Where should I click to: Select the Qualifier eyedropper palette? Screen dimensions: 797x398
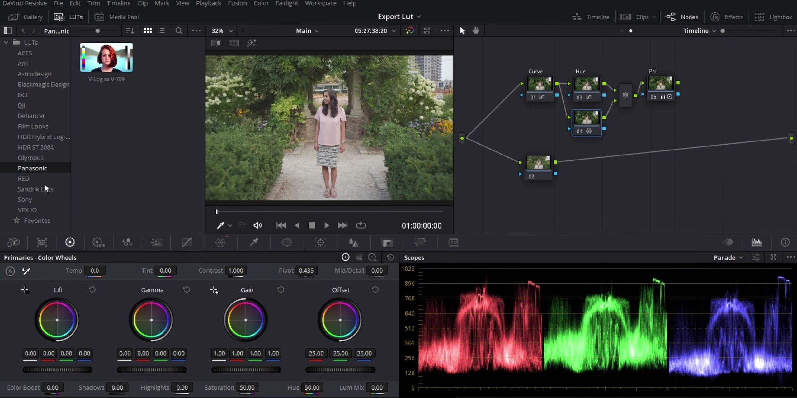254,242
